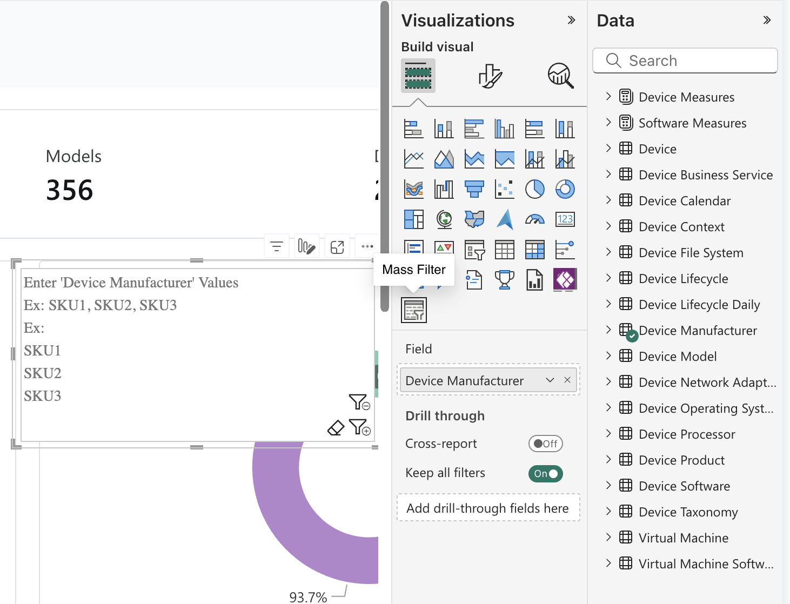The width and height of the screenshot is (790, 604).
Task: Click the eraser clear icon in the filter visual
Action: point(336,428)
